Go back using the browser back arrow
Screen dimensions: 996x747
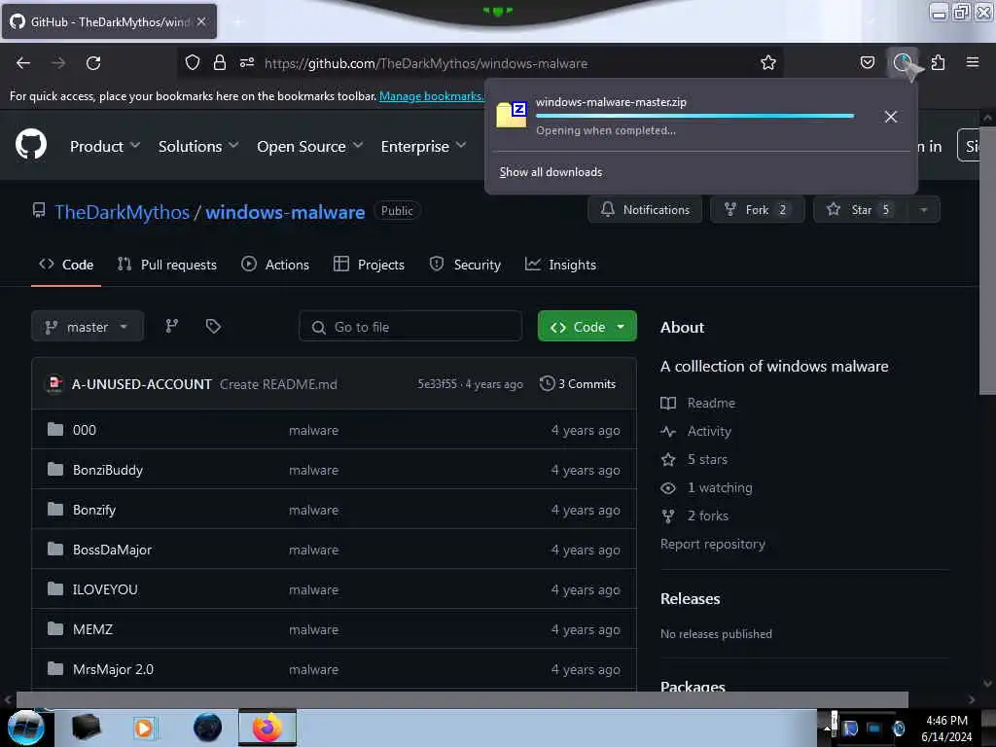23,63
